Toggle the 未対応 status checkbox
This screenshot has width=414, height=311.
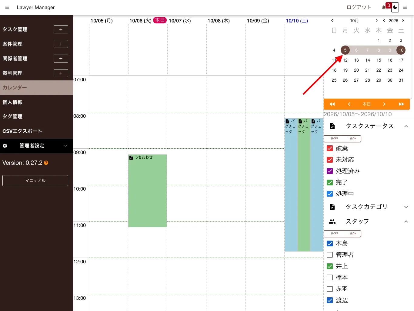point(330,160)
